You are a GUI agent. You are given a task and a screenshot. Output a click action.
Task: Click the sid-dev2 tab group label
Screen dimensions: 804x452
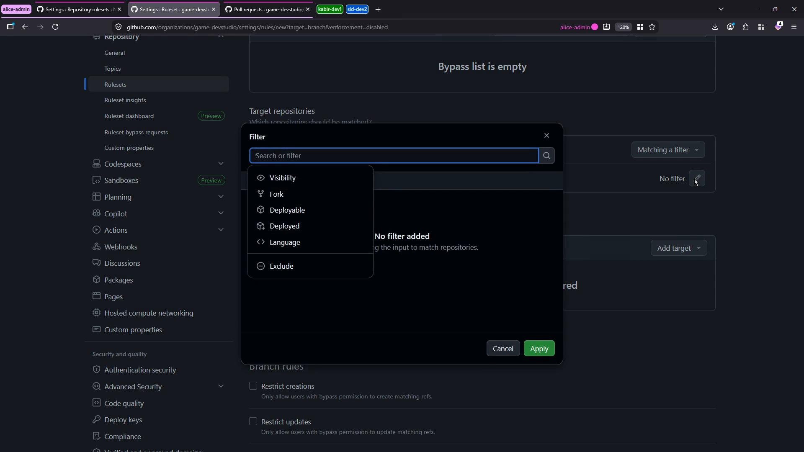click(x=357, y=9)
